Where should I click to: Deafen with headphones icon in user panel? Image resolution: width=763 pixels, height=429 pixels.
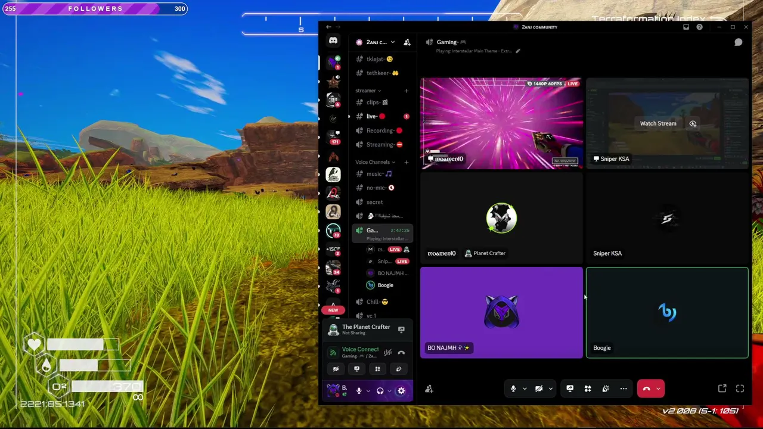[x=380, y=391]
